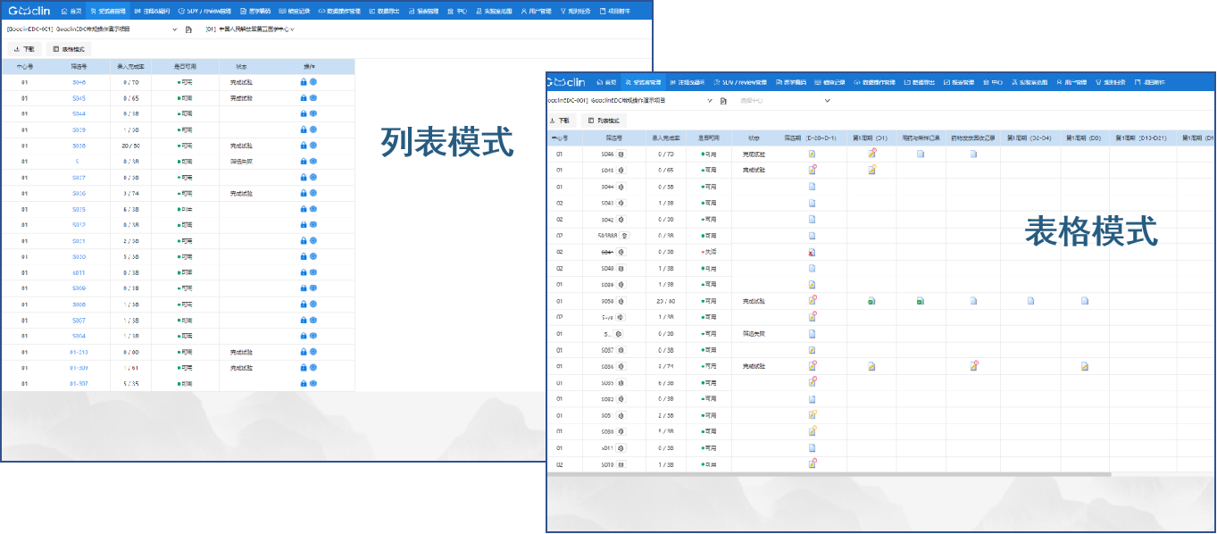Click the lock icon in the 01-210 row
1217x534 pixels.
[304, 353]
